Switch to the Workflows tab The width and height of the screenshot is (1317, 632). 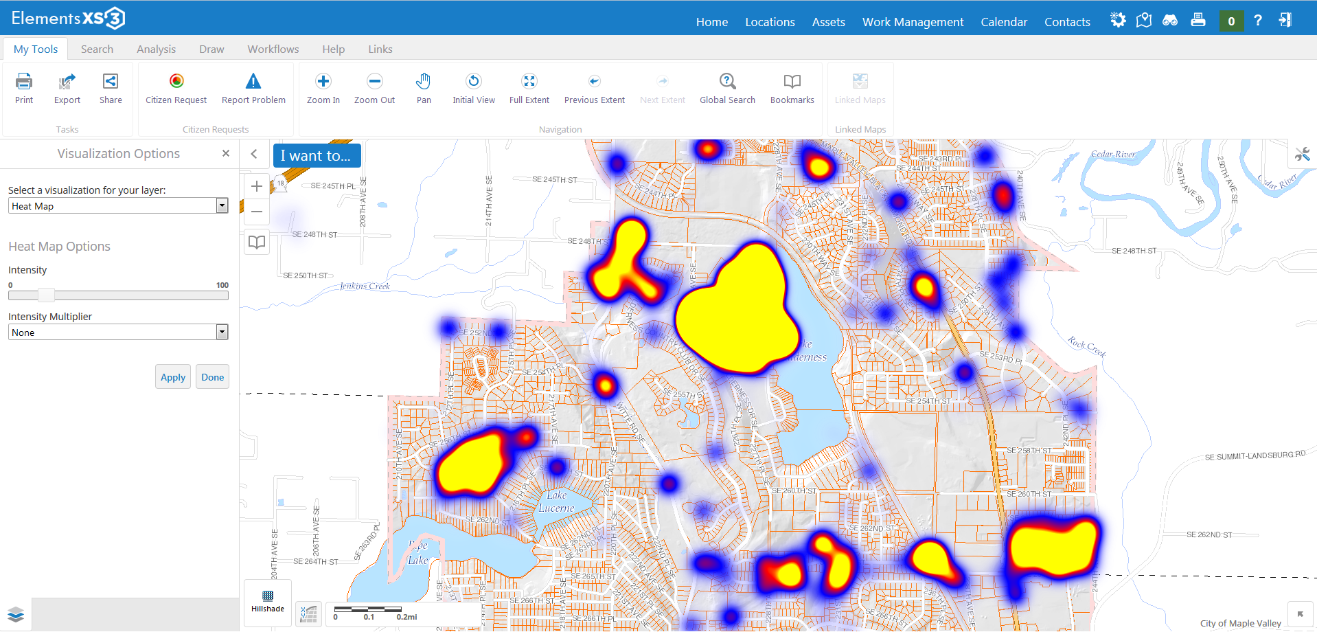click(273, 49)
